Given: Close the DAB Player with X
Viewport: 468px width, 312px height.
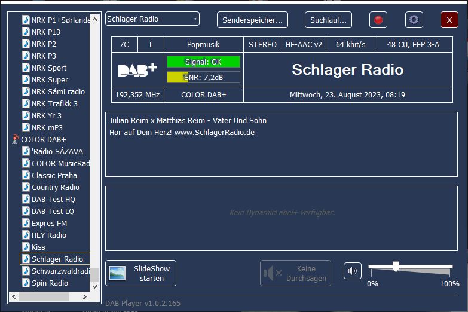Looking at the screenshot, I should 449,20.
